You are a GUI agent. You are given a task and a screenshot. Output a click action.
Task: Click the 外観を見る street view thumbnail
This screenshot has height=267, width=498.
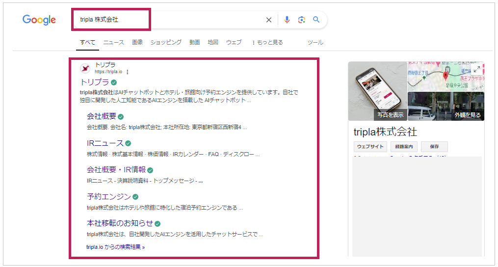(446, 107)
